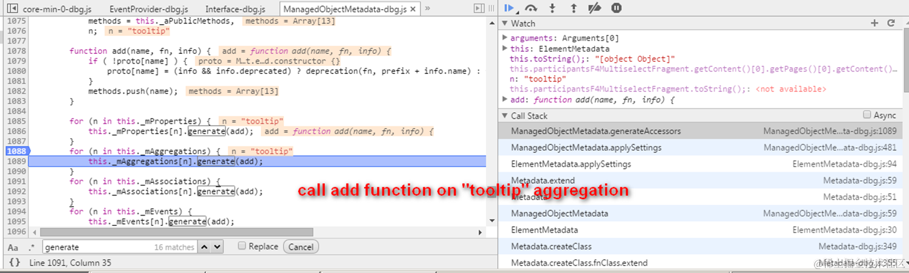Viewport: 909px width, 273px height.
Task: Show more tabs overflow chevron
Action: pyautogui.click(x=427, y=9)
